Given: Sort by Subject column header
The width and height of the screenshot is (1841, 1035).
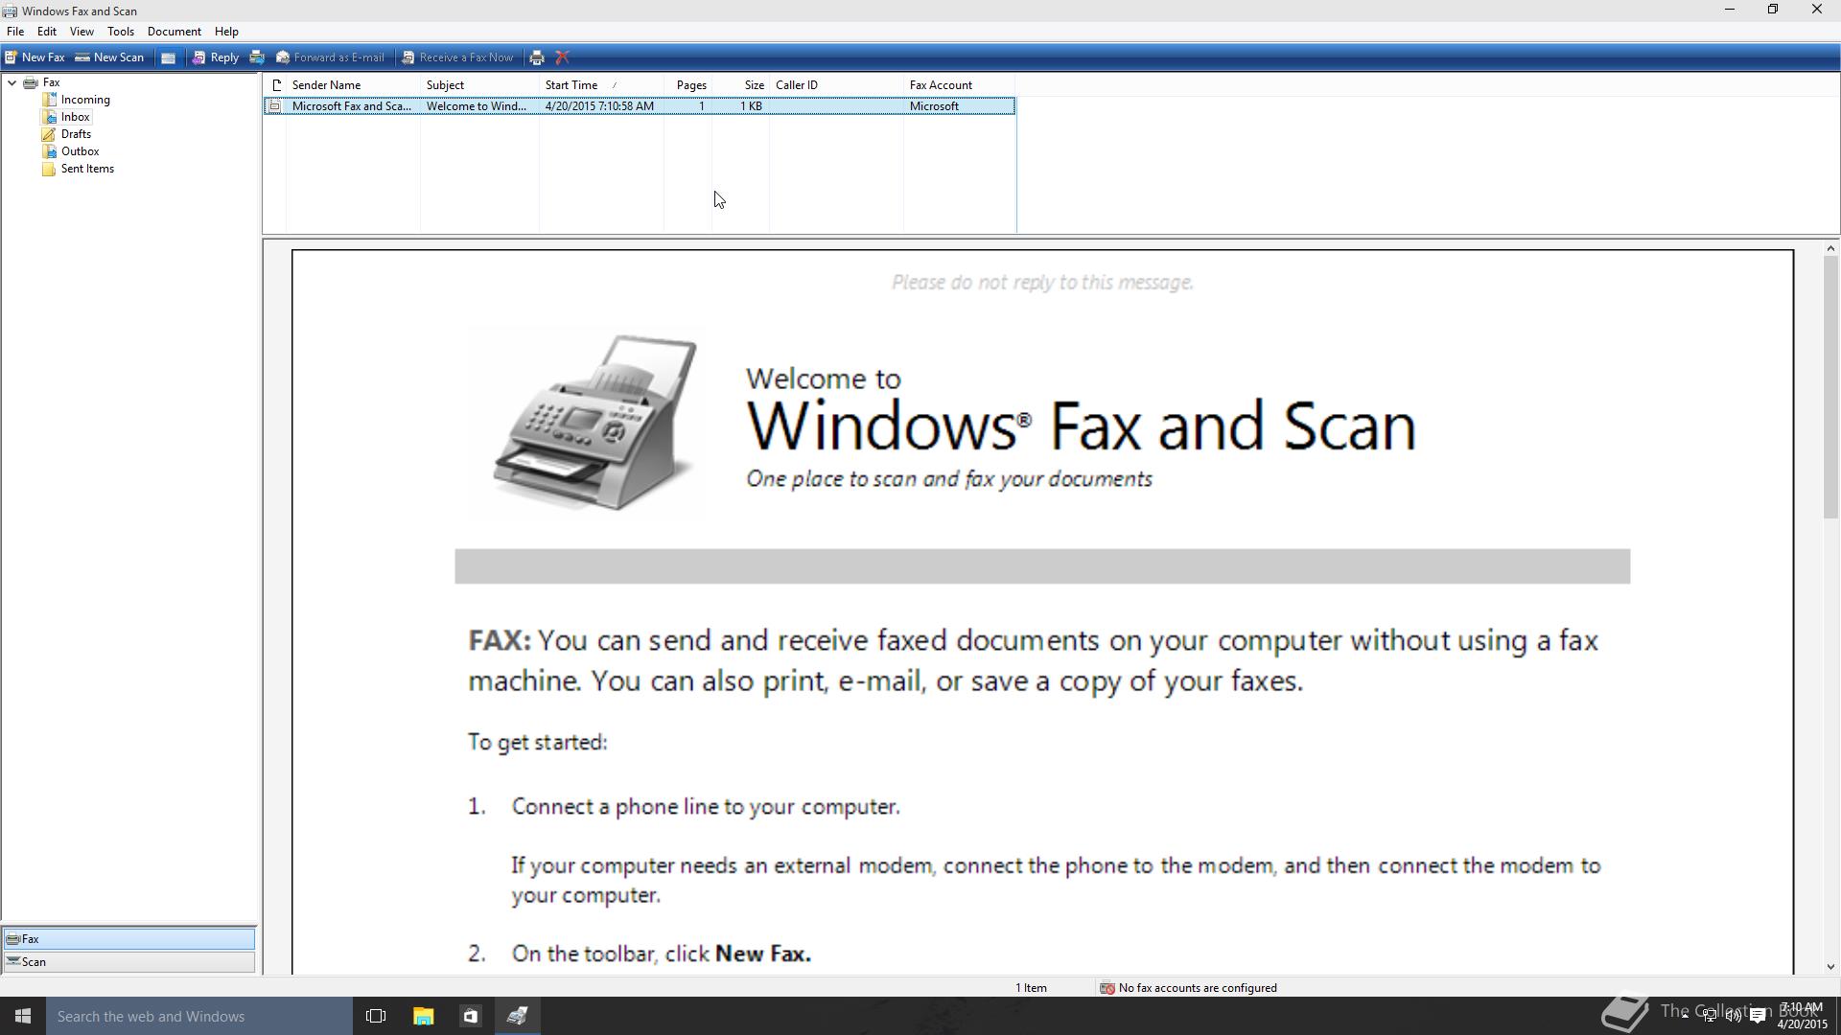Looking at the screenshot, I should pos(479,85).
